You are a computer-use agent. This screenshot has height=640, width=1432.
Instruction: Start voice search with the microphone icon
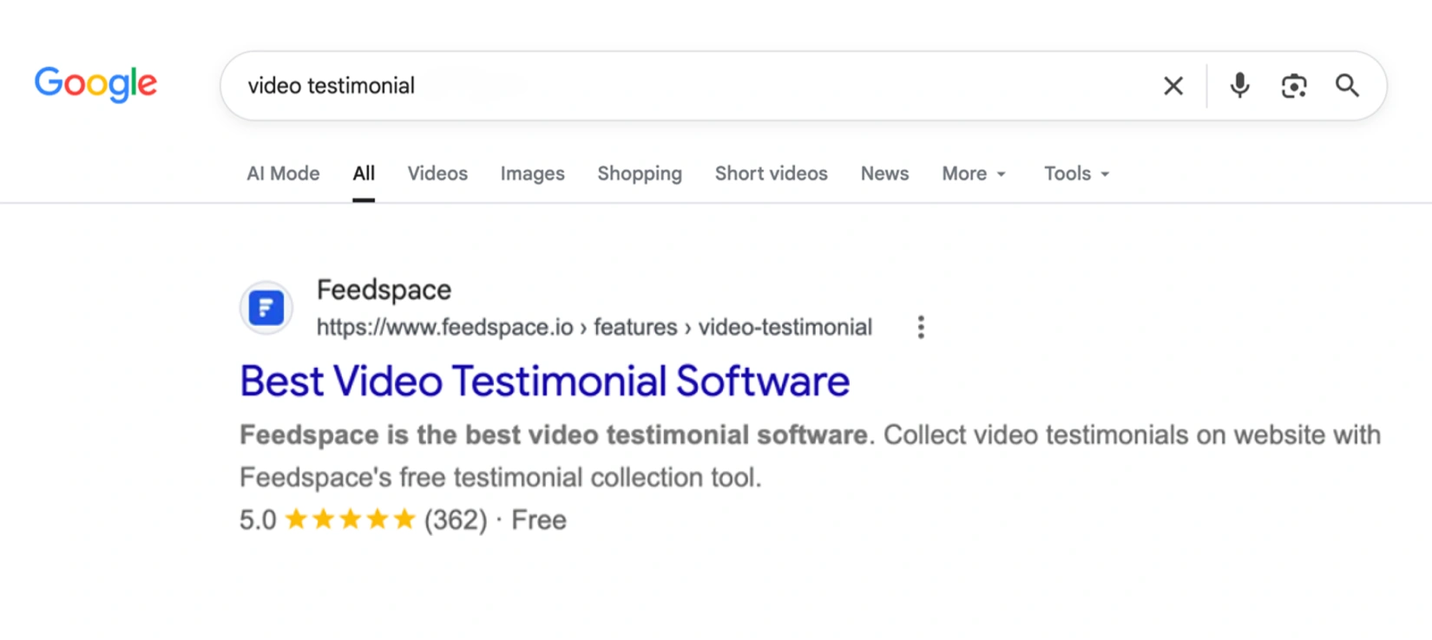(1239, 85)
